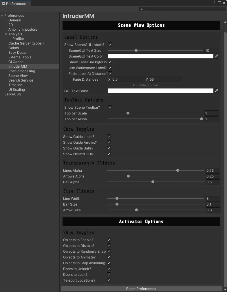Screen dimensions: 227x292
Task: Click the Fade Distances X field
Action: pos(128,79)
